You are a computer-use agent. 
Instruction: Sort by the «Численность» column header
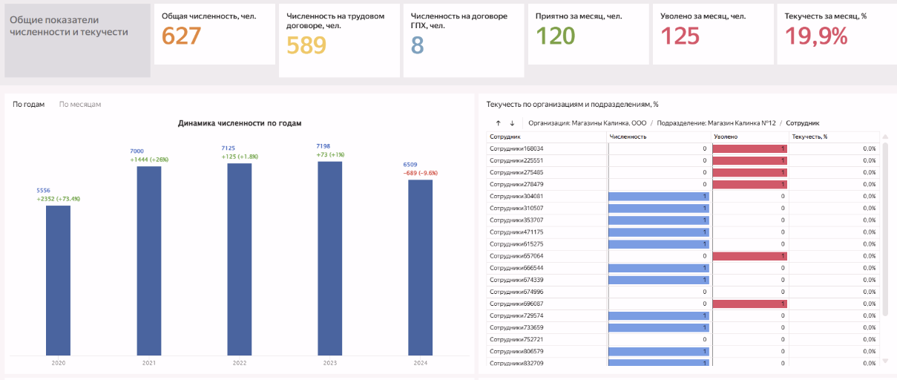(628, 137)
